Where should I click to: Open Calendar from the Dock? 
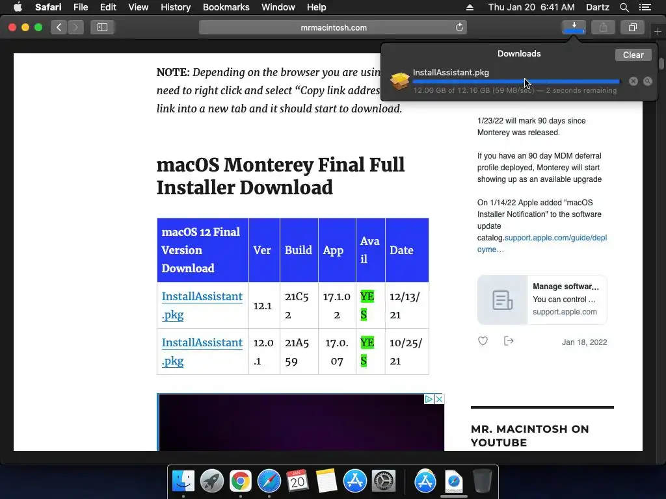click(x=297, y=481)
